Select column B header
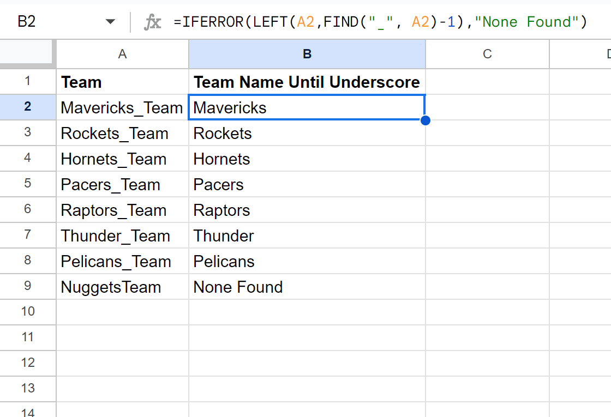Image resolution: width=611 pixels, height=417 pixels. [307, 54]
